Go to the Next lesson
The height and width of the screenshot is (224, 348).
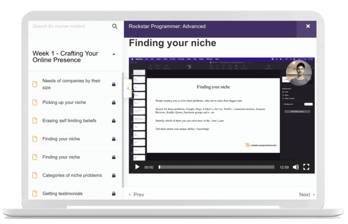point(307,195)
